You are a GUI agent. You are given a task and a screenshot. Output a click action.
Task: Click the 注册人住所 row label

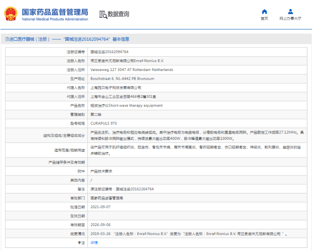click(x=76, y=70)
